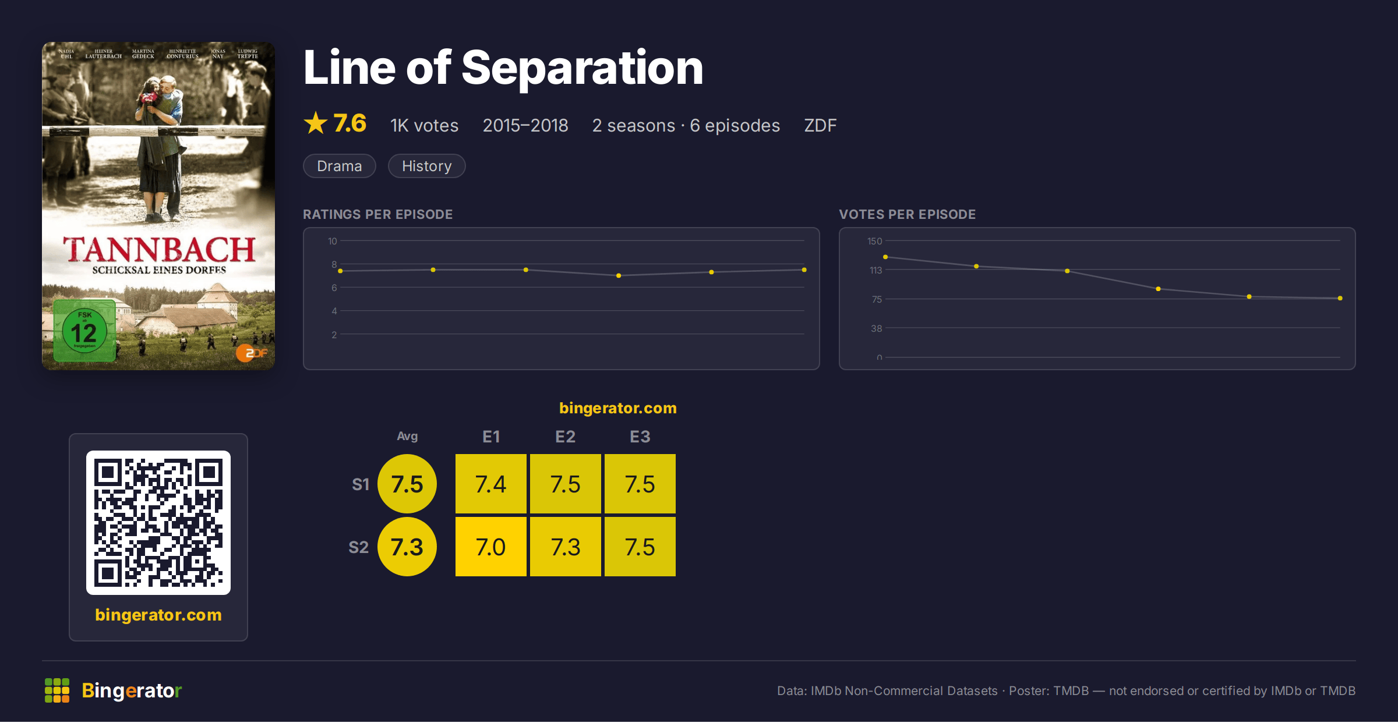Click first point in votes per episode chart
Image resolution: width=1398 pixels, height=723 pixels.
click(885, 257)
